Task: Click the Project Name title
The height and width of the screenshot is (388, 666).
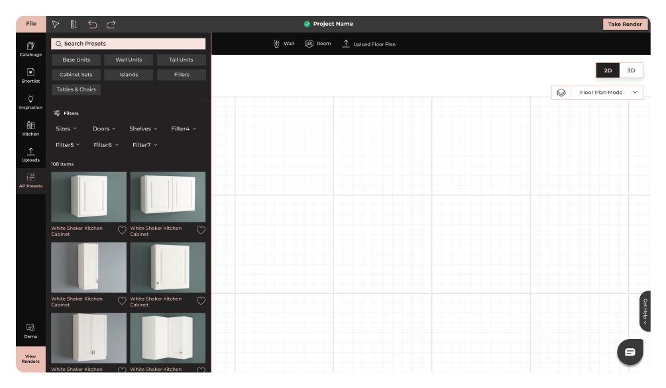Action: coord(333,24)
